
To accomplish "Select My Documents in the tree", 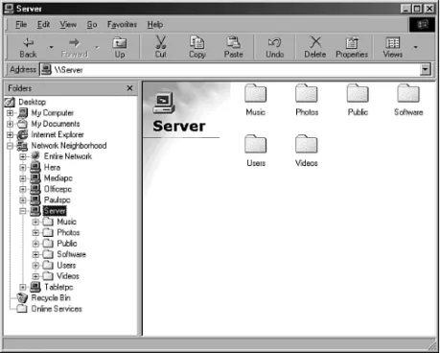I will [x=56, y=124].
